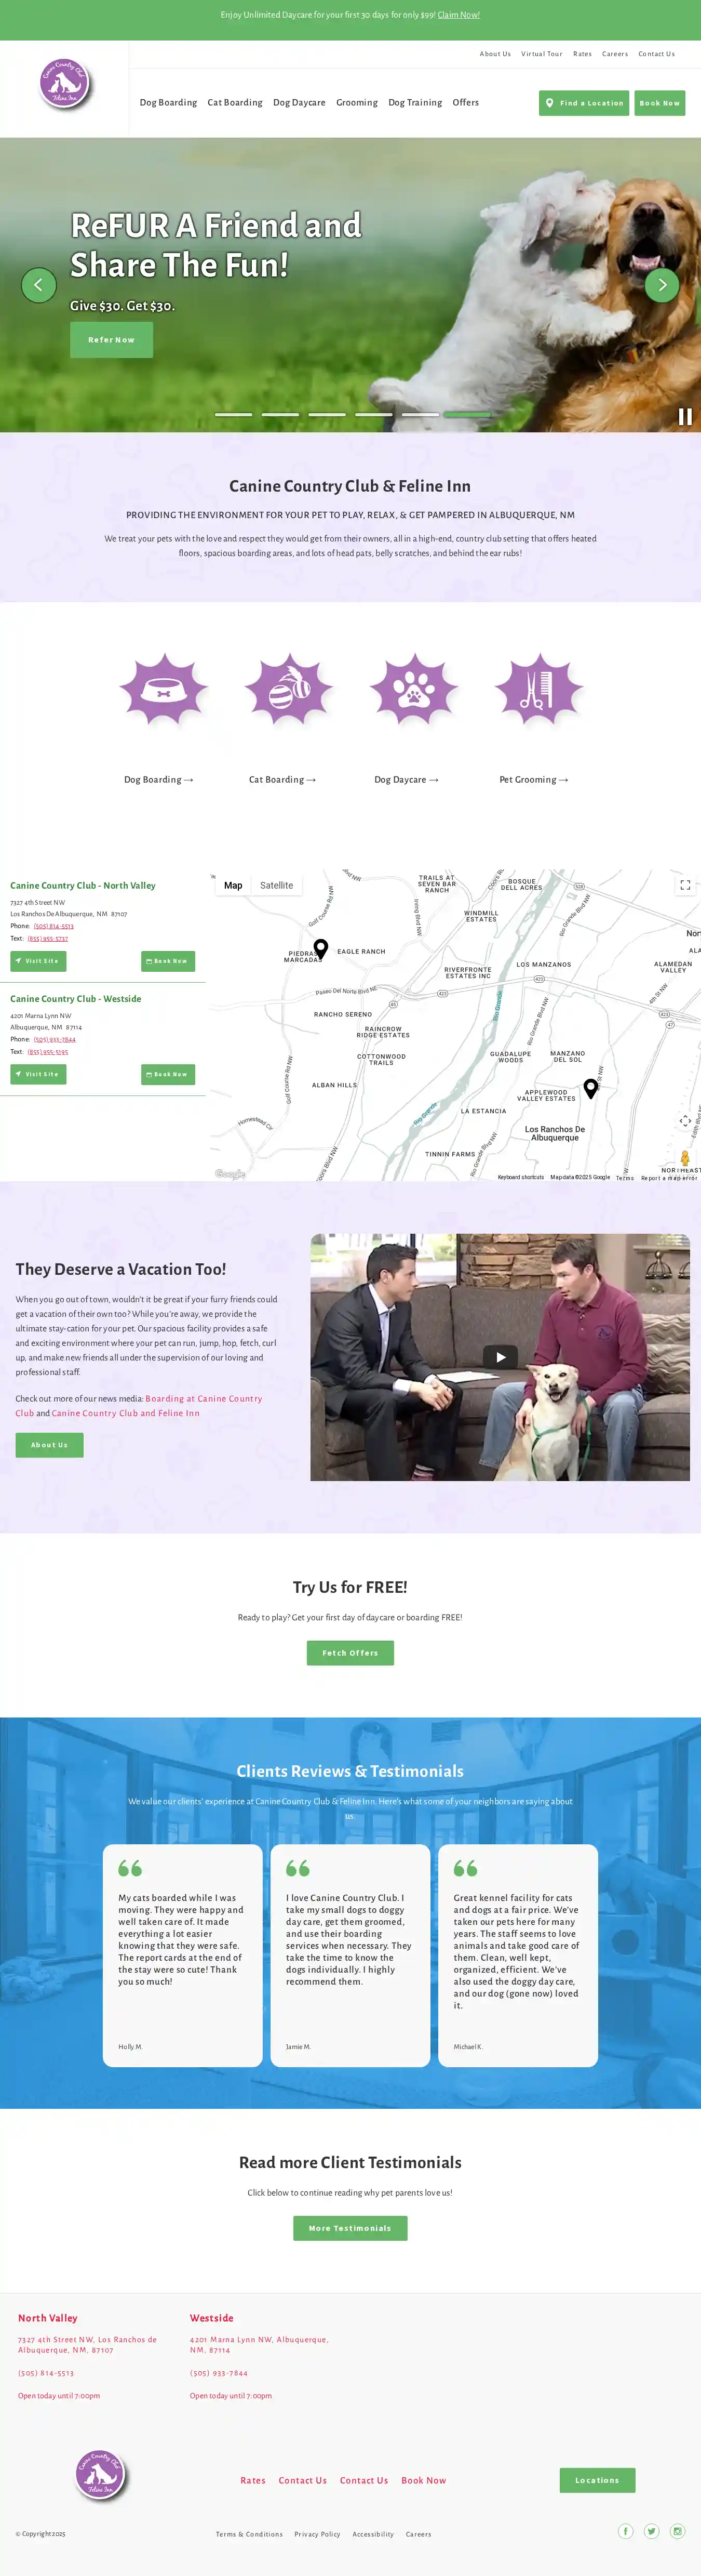Open the Dog Training menu item

point(414,102)
